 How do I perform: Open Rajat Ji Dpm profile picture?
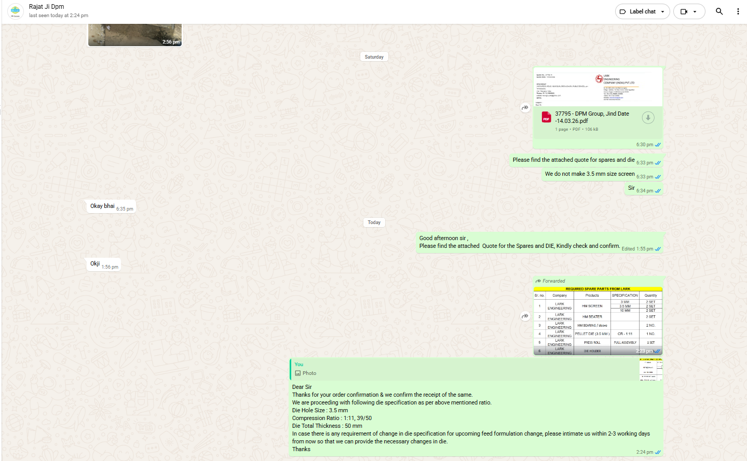(15, 11)
